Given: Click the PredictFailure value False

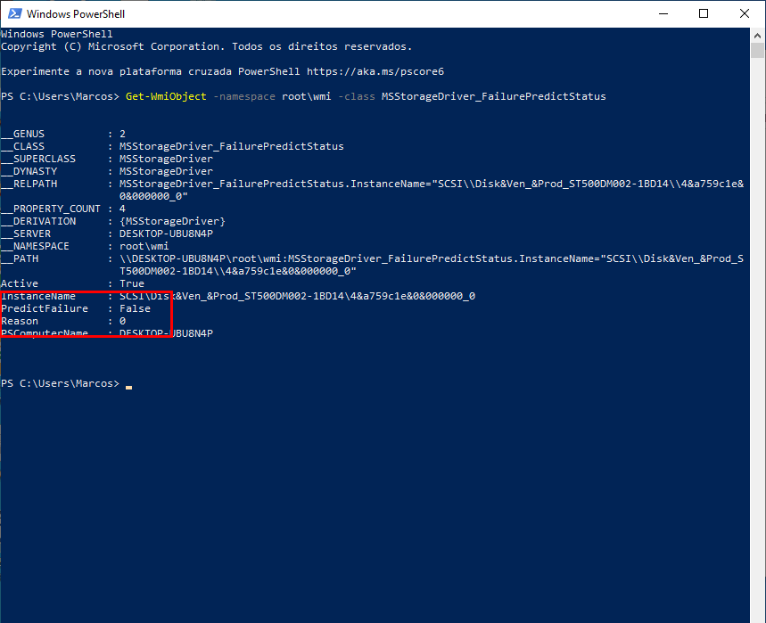Looking at the screenshot, I should pos(135,308).
